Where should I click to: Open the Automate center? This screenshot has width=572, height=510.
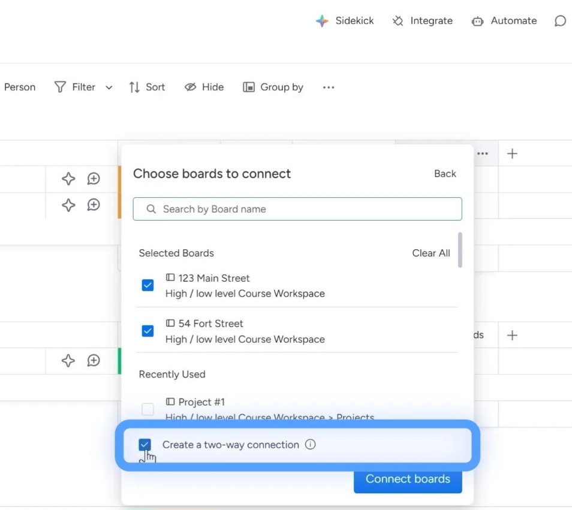pos(504,21)
